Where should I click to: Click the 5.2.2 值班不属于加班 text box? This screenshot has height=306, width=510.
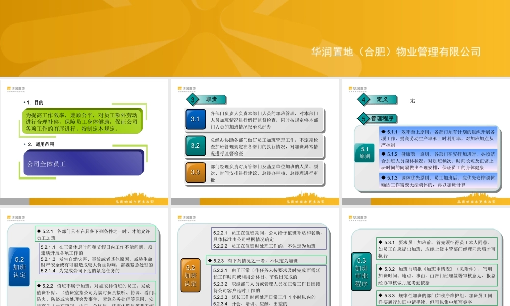click(x=96, y=293)
